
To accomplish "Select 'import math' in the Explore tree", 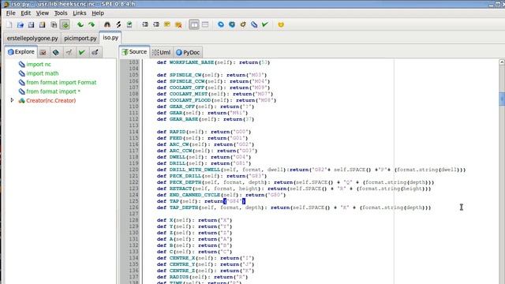I will [x=42, y=73].
